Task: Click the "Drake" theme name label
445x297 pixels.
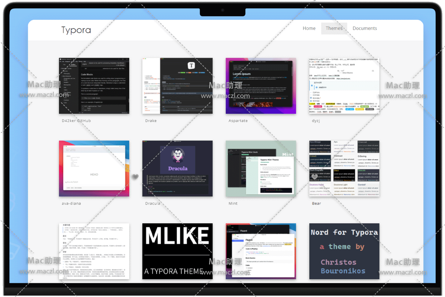Action: [x=151, y=121]
